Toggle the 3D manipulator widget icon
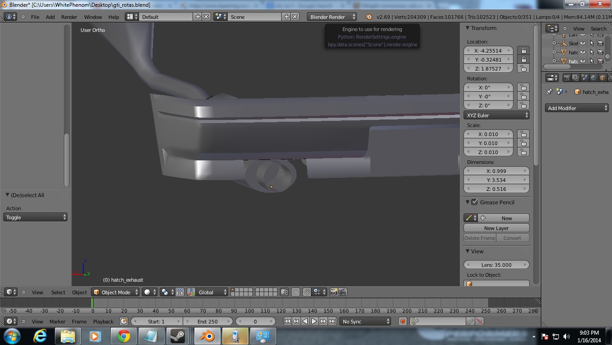Screen dimensions: 612x345 pyautogui.click(x=191, y=292)
